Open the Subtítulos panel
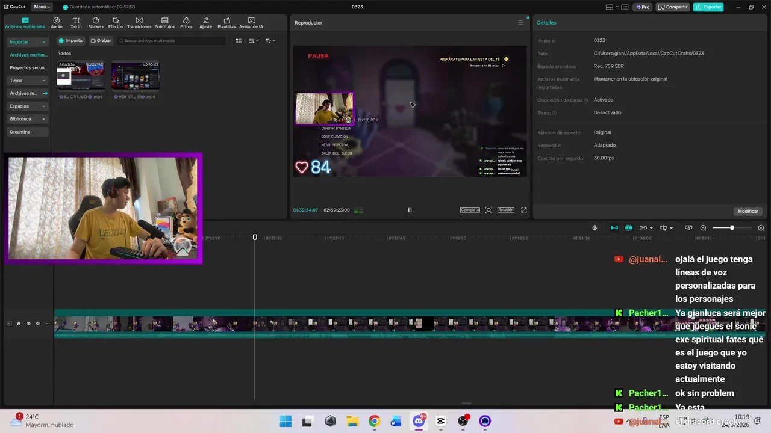 [165, 23]
